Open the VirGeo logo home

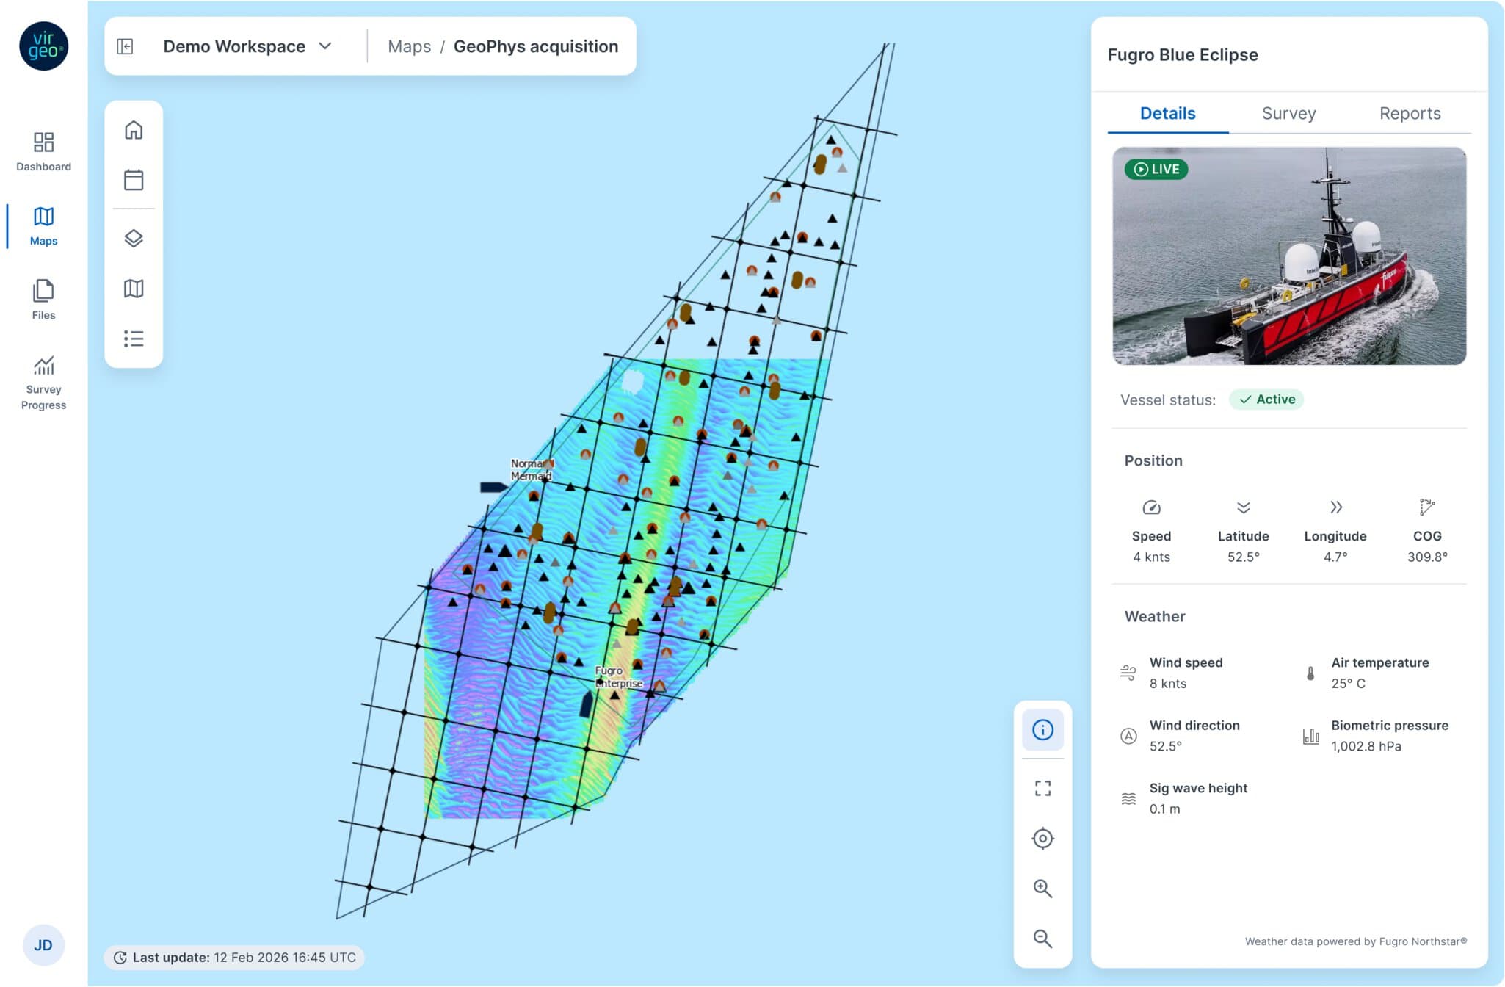click(43, 46)
